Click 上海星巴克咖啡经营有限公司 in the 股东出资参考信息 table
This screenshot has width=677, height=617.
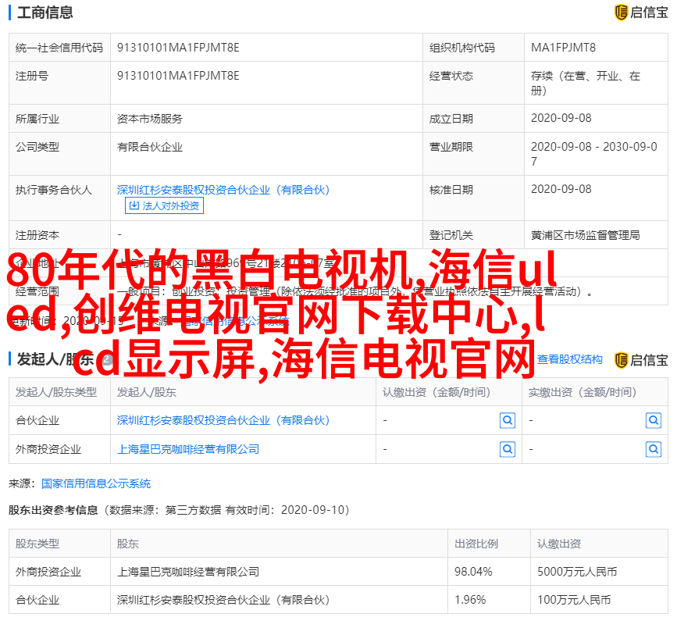click(188, 572)
